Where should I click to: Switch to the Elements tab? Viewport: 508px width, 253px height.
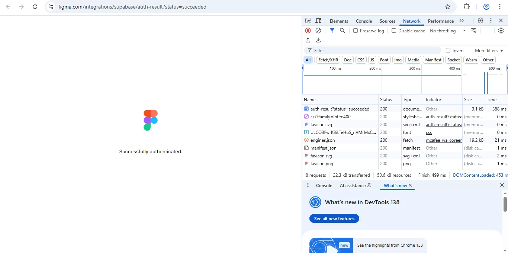[339, 21]
